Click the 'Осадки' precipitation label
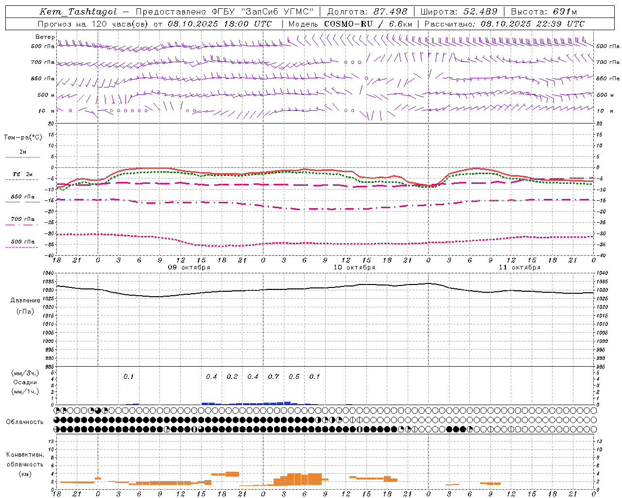Image resolution: width=622 pixels, height=498 pixels. click(x=25, y=382)
